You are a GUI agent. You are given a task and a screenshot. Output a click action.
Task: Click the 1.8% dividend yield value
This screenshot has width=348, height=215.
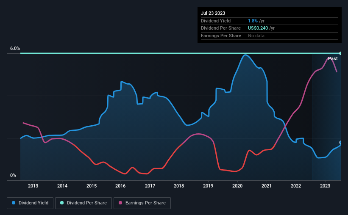[253, 21]
